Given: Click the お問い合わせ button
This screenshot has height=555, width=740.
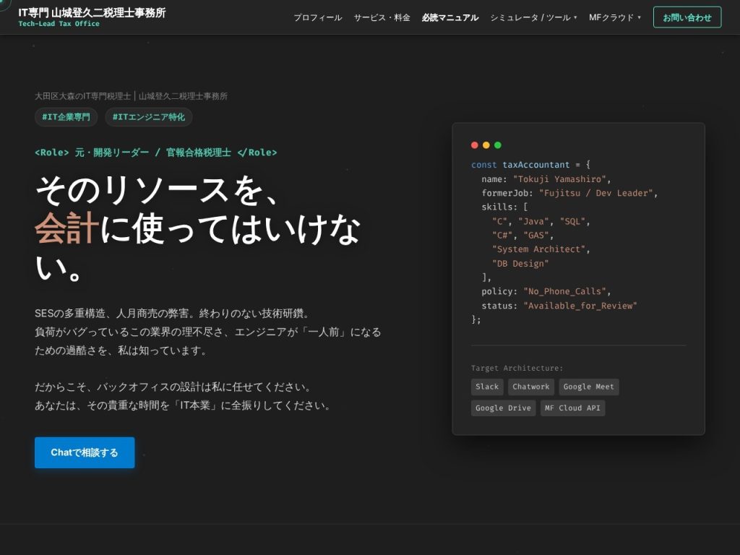Looking at the screenshot, I should (x=687, y=17).
